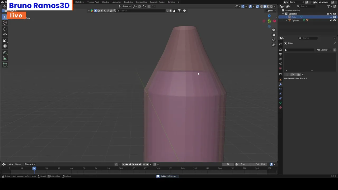Toggle the camera view icon in viewport
The image size is (338, 190).
tap(274, 40)
